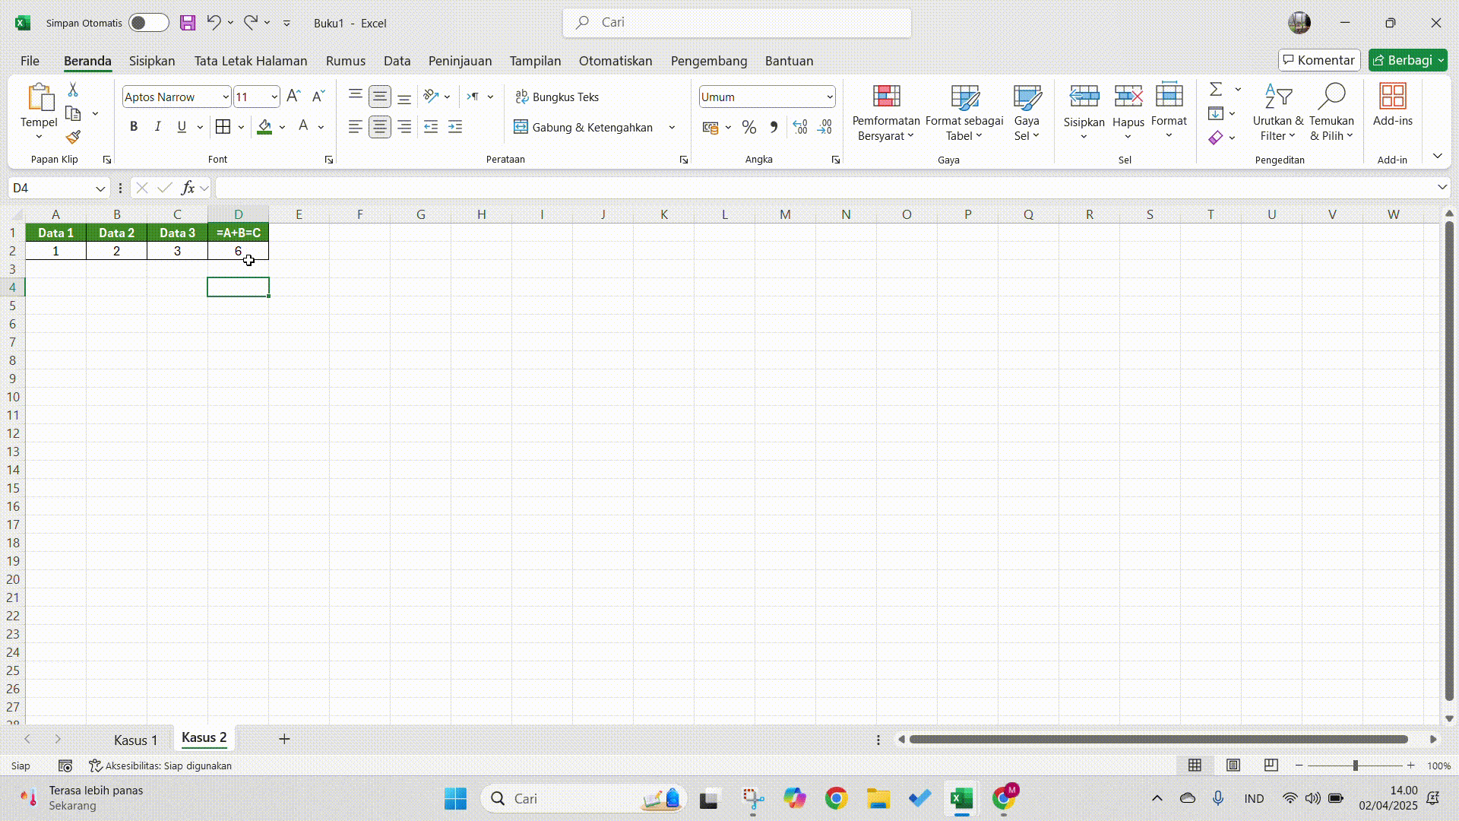Click the zoom slider handle
1459x821 pixels.
(x=1355, y=766)
